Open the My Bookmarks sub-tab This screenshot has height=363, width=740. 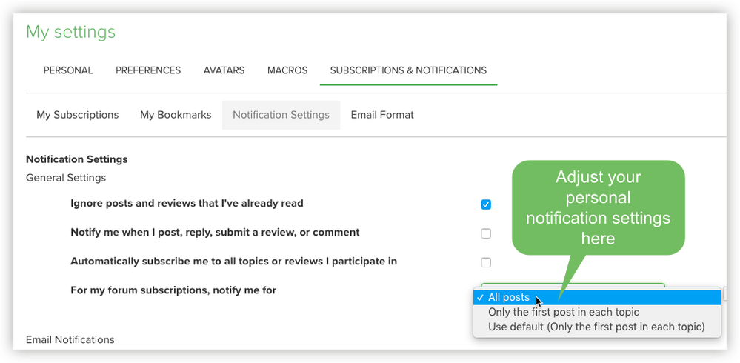click(176, 115)
